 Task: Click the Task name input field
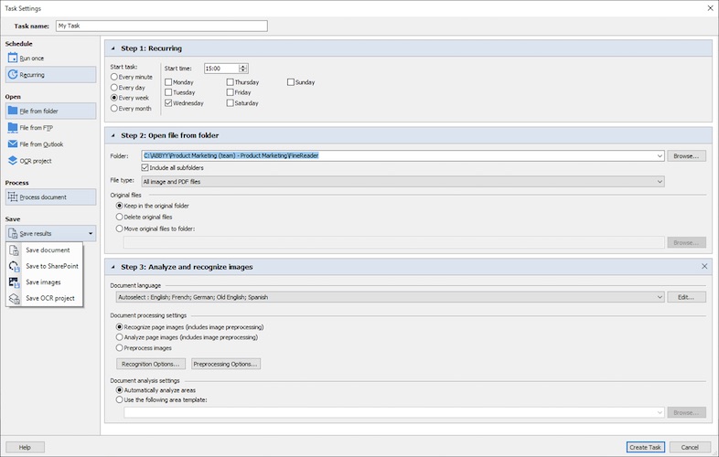161,26
